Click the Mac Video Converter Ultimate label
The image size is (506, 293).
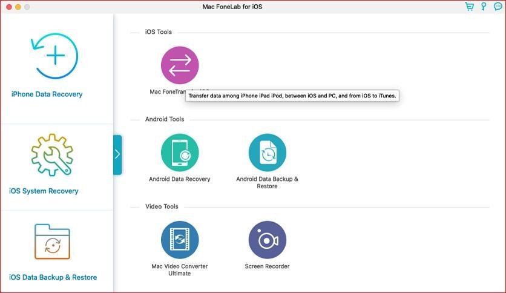179,270
